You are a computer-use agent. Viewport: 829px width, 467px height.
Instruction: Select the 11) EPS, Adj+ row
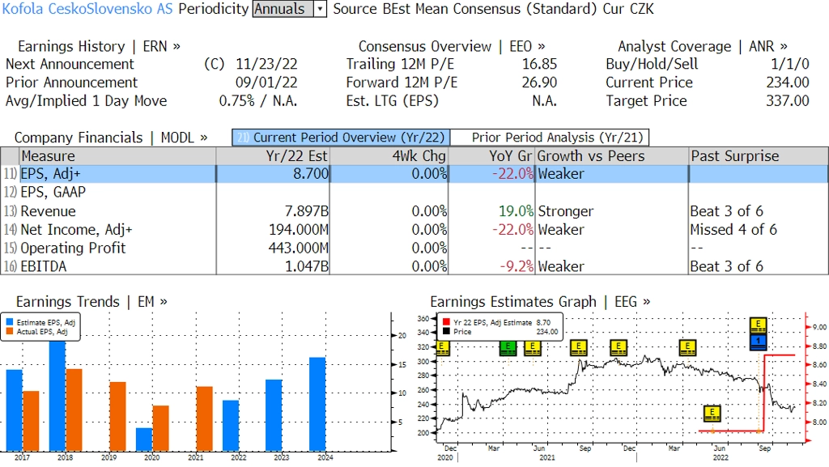tap(414, 174)
